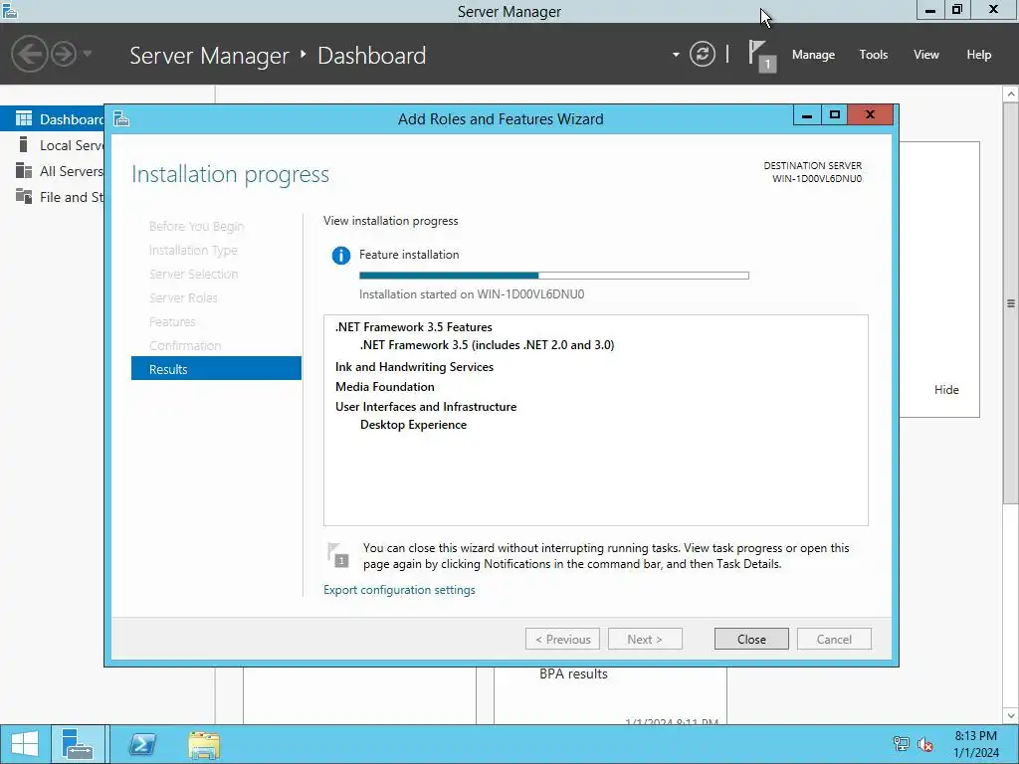Click BPA results in dashboard tile
Viewport: 1019px width, 764px height.
[573, 673]
